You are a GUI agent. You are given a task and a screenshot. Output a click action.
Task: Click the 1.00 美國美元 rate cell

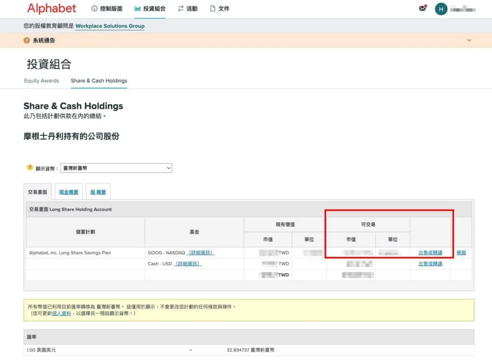(41, 350)
